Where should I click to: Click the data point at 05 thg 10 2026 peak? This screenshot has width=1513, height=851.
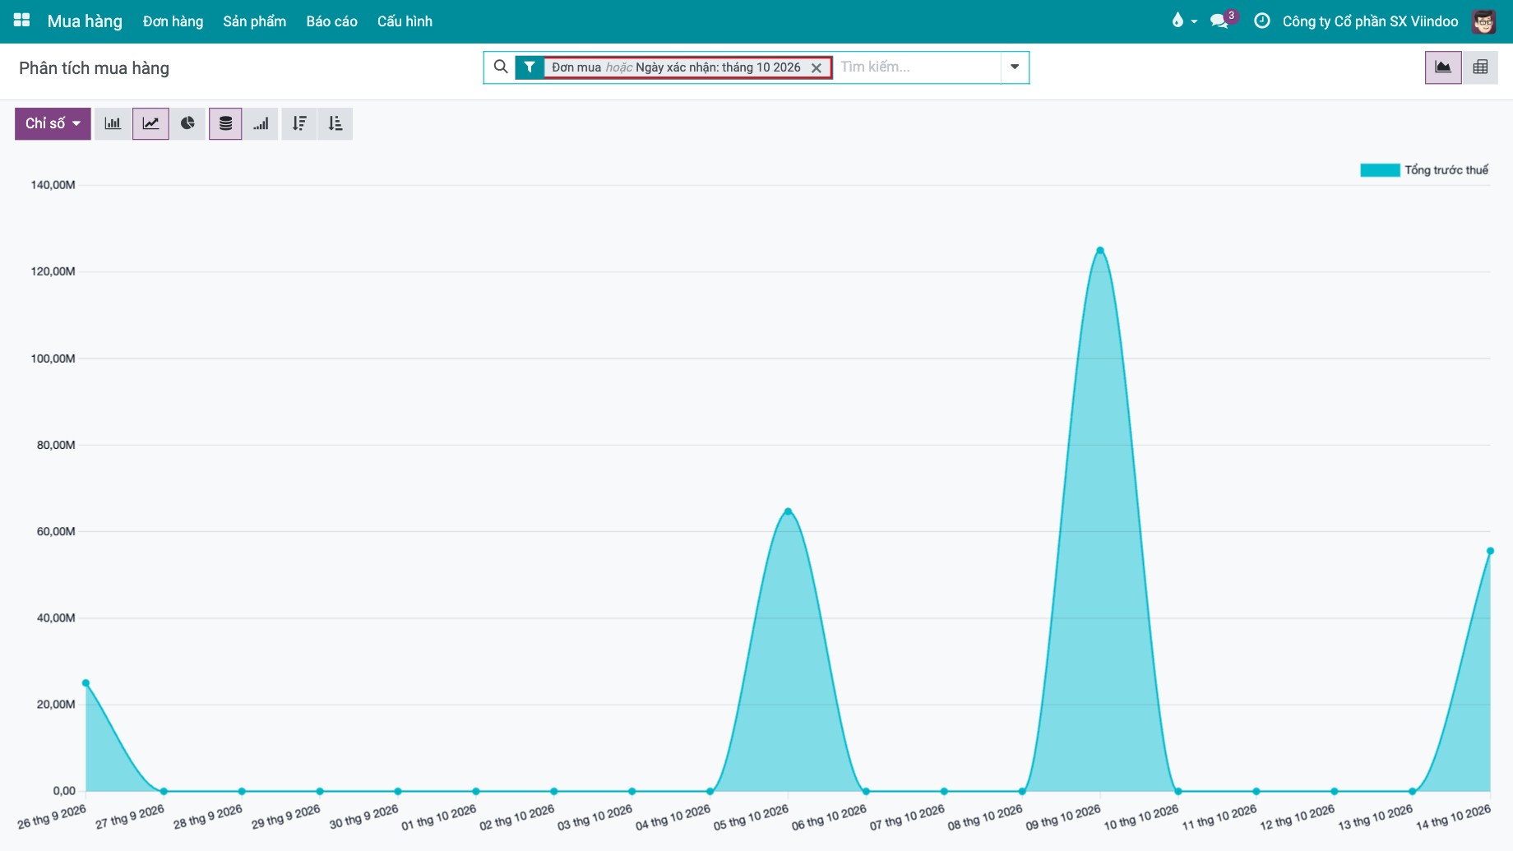[x=788, y=511]
